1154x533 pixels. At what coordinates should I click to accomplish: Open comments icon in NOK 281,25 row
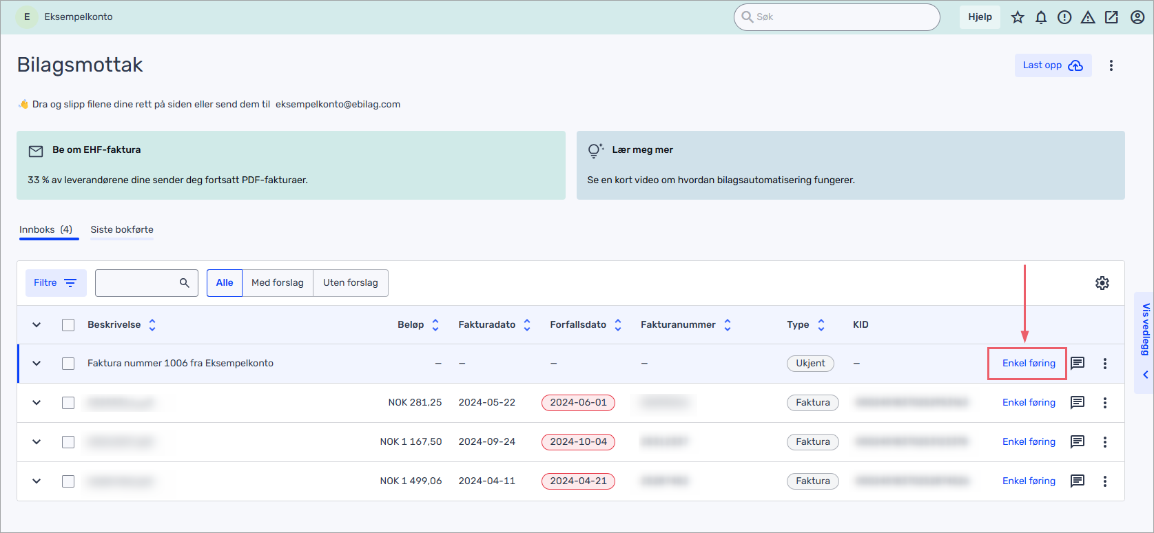1078,402
